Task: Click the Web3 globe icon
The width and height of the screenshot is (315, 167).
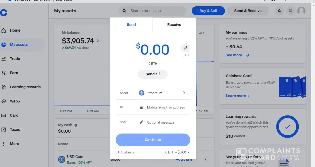Action: click(4, 101)
